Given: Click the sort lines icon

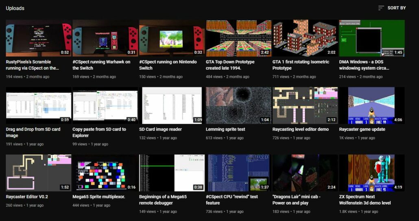Looking at the screenshot, I should click(x=381, y=8).
